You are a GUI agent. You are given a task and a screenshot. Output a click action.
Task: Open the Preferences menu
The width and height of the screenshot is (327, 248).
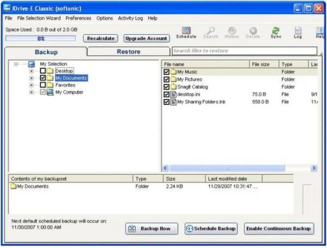click(x=78, y=18)
